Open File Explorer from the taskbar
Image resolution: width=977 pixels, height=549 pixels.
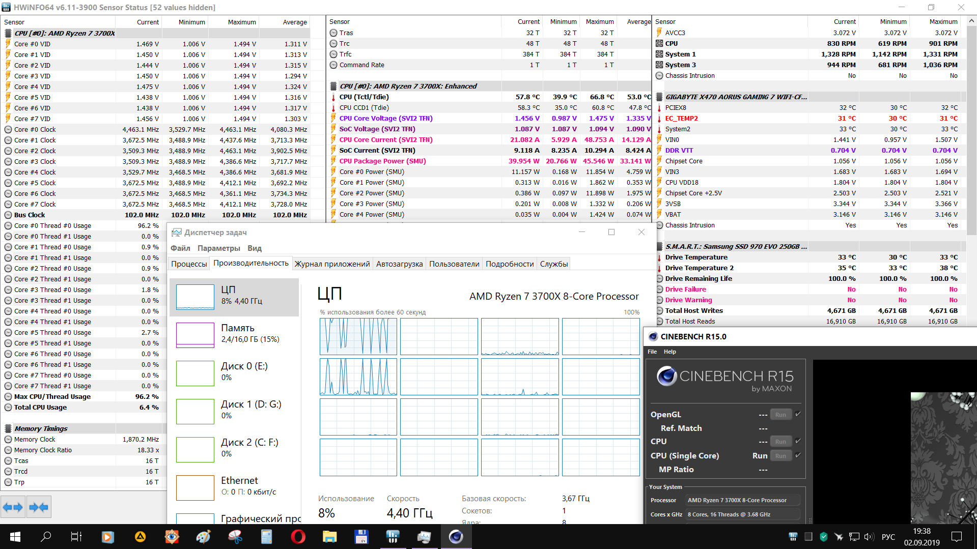point(329,537)
